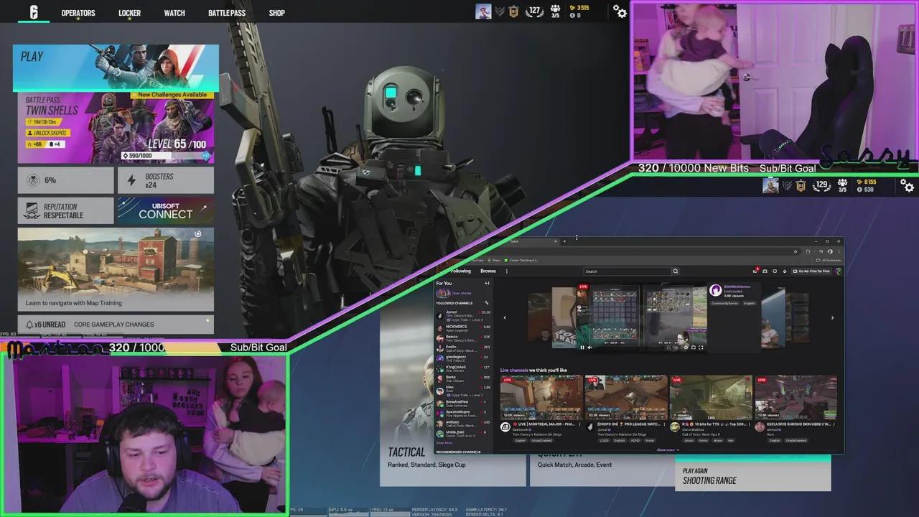Viewport: 919px width, 517px height.
Task: Open the Boosters x24 tile
Action: coord(165,180)
